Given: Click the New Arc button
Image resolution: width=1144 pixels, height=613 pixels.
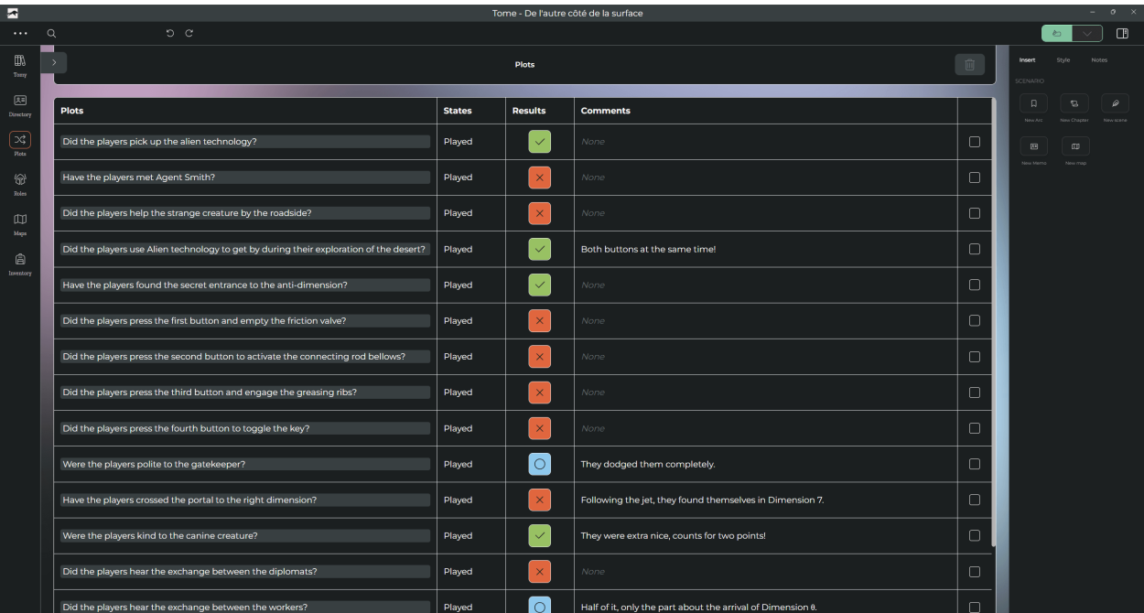Looking at the screenshot, I should click(1033, 104).
